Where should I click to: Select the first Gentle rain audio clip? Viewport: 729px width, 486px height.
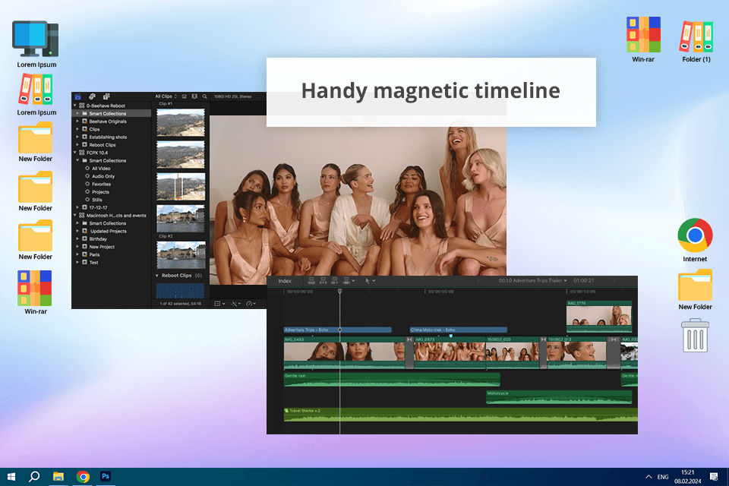tap(392, 380)
